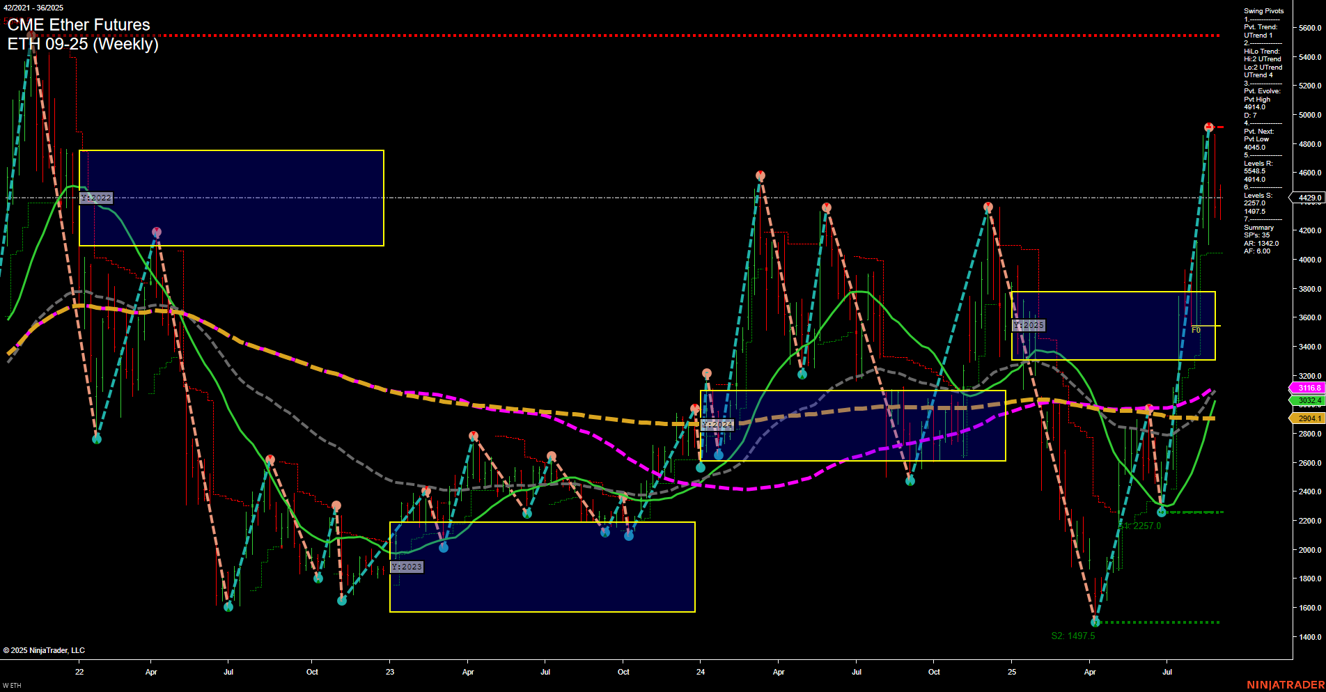Click the Y:2023 zone label
1326x692 pixels.
(407, 567)
